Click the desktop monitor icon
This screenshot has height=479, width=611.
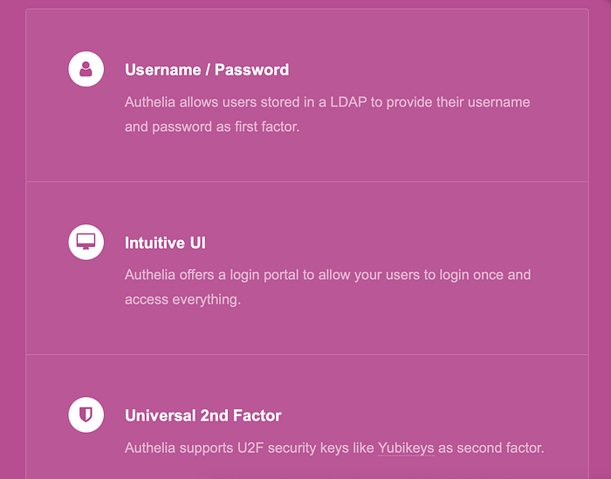click(x=86, y=242)
